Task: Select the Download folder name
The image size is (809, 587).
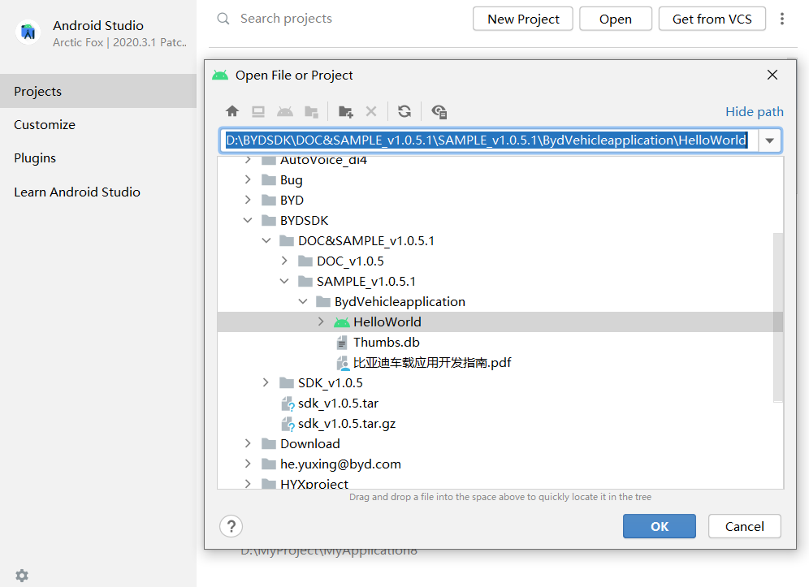Action: 310,443
